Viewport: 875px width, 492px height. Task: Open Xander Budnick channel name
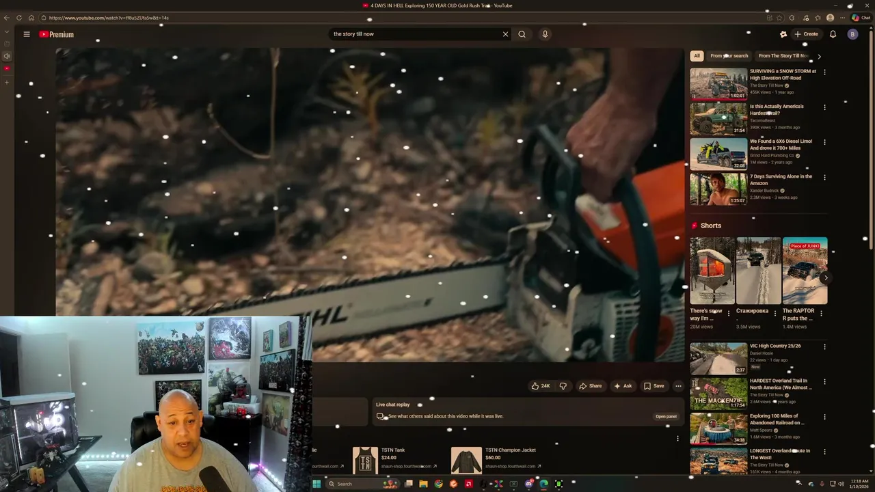click(765, 191)
